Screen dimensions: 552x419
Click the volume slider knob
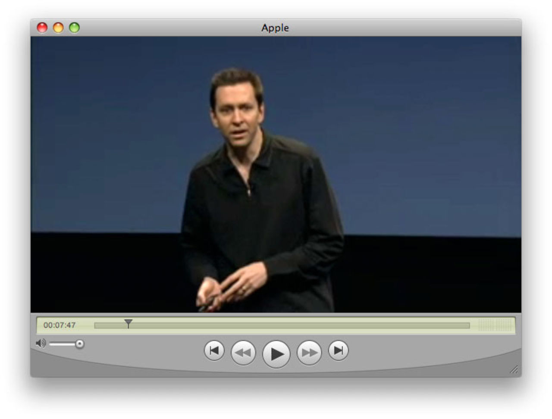tap(79, 344)
